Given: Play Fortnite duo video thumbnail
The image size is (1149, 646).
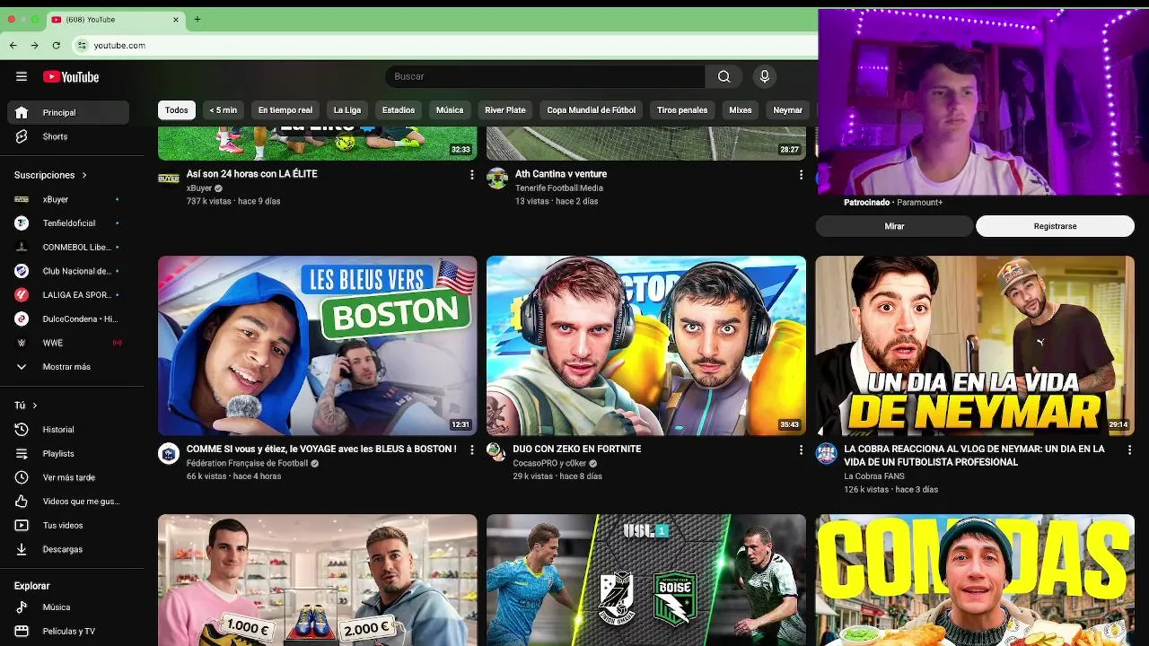Looking at the screenshot, I should (646, 345).
